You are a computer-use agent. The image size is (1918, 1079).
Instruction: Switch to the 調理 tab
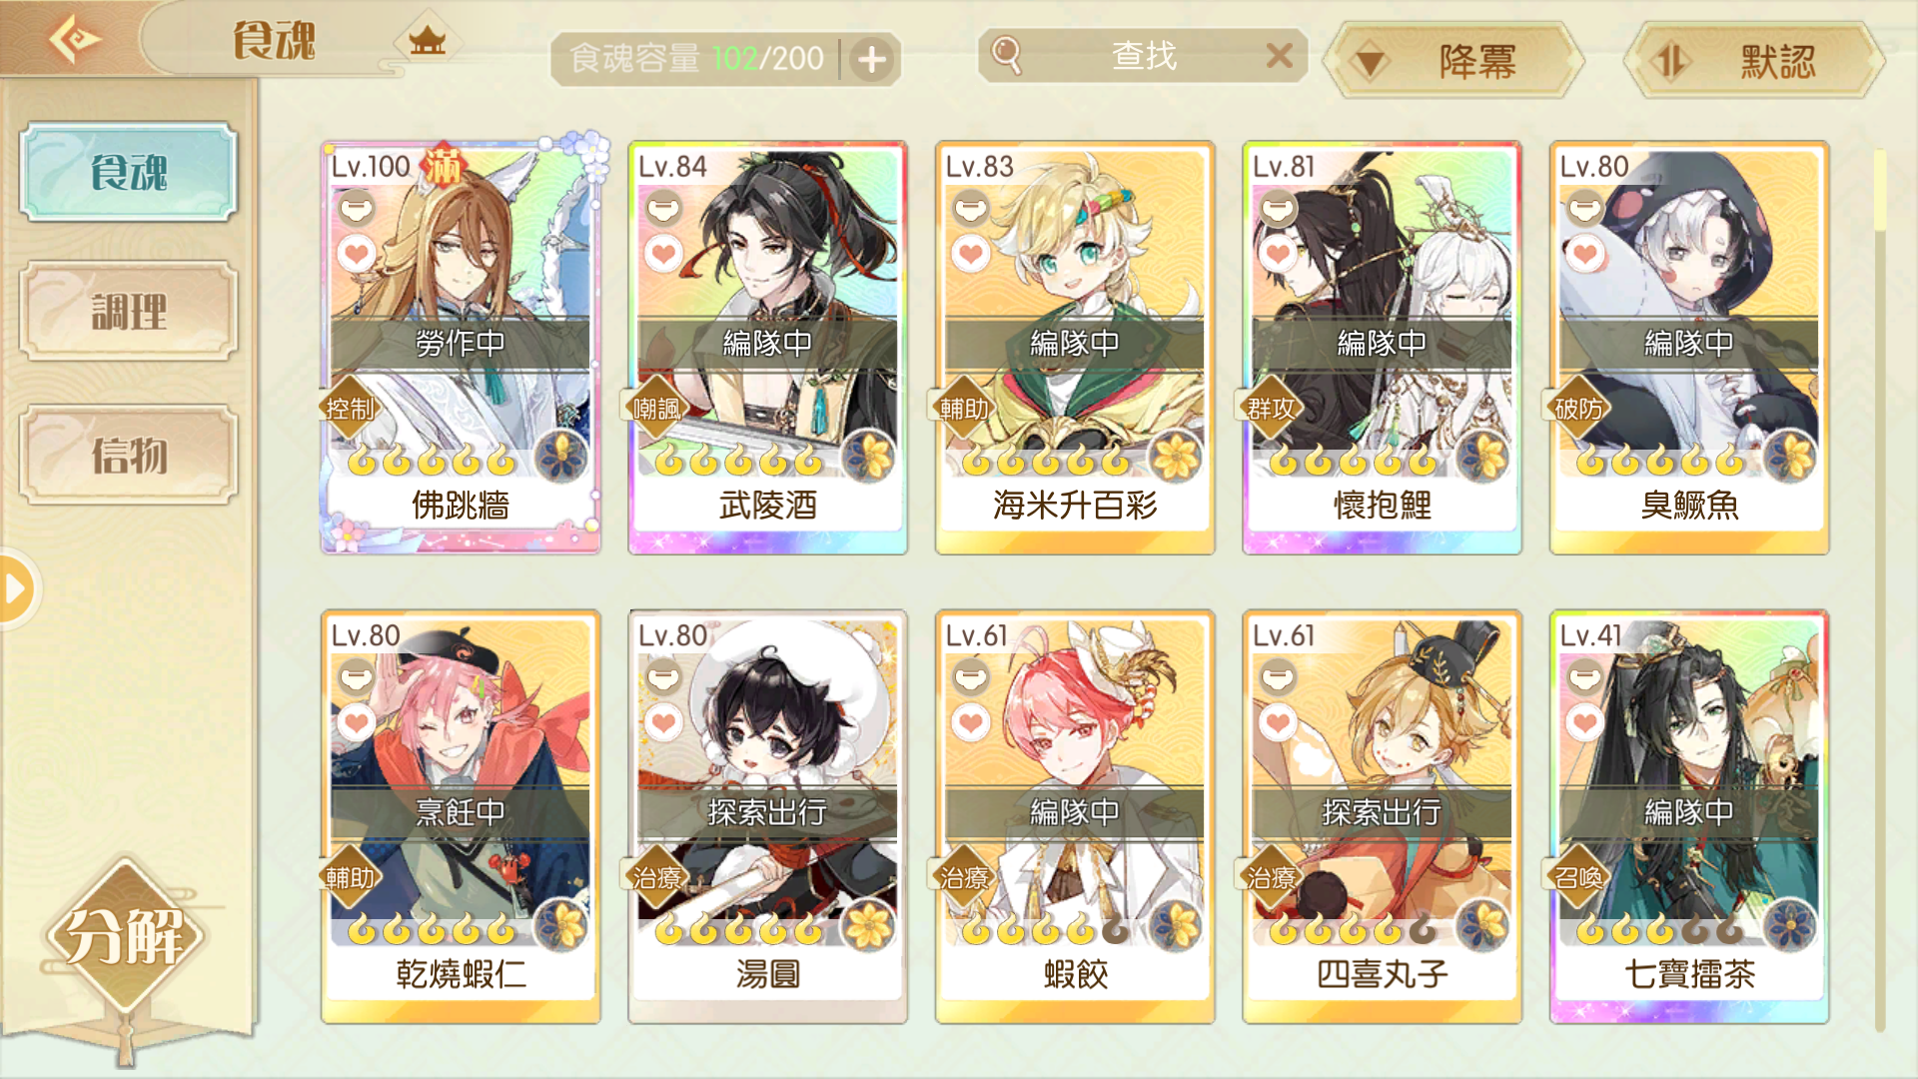click(129, 312)
